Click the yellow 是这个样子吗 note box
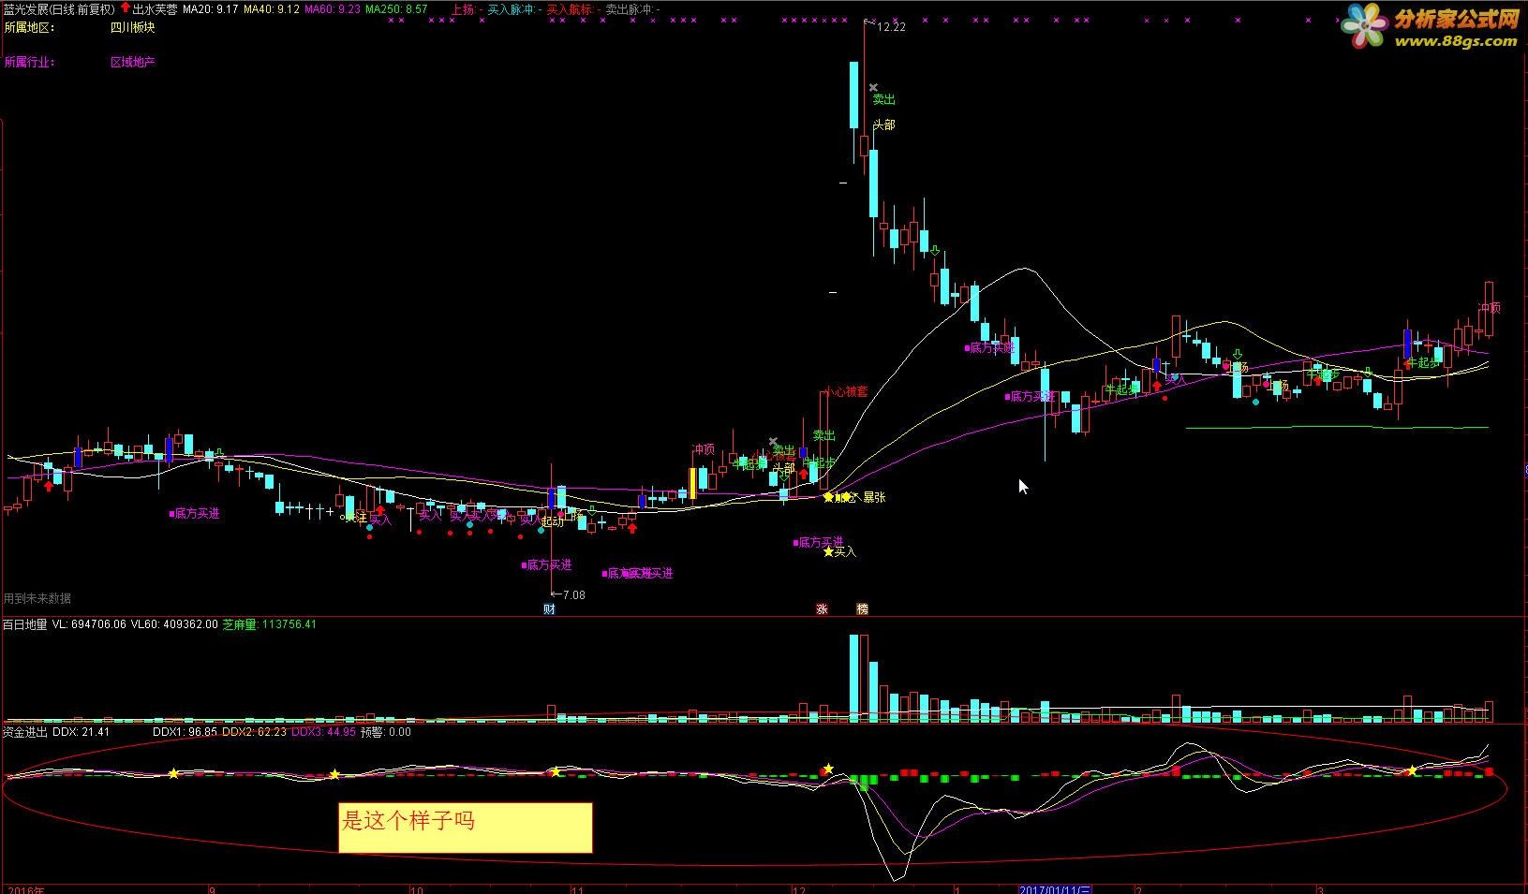 coord(466,828)
